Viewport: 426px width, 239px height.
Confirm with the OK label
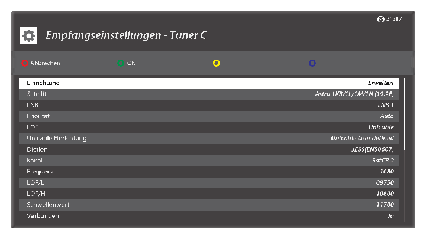pyautogui.click(x=131, y=63)
